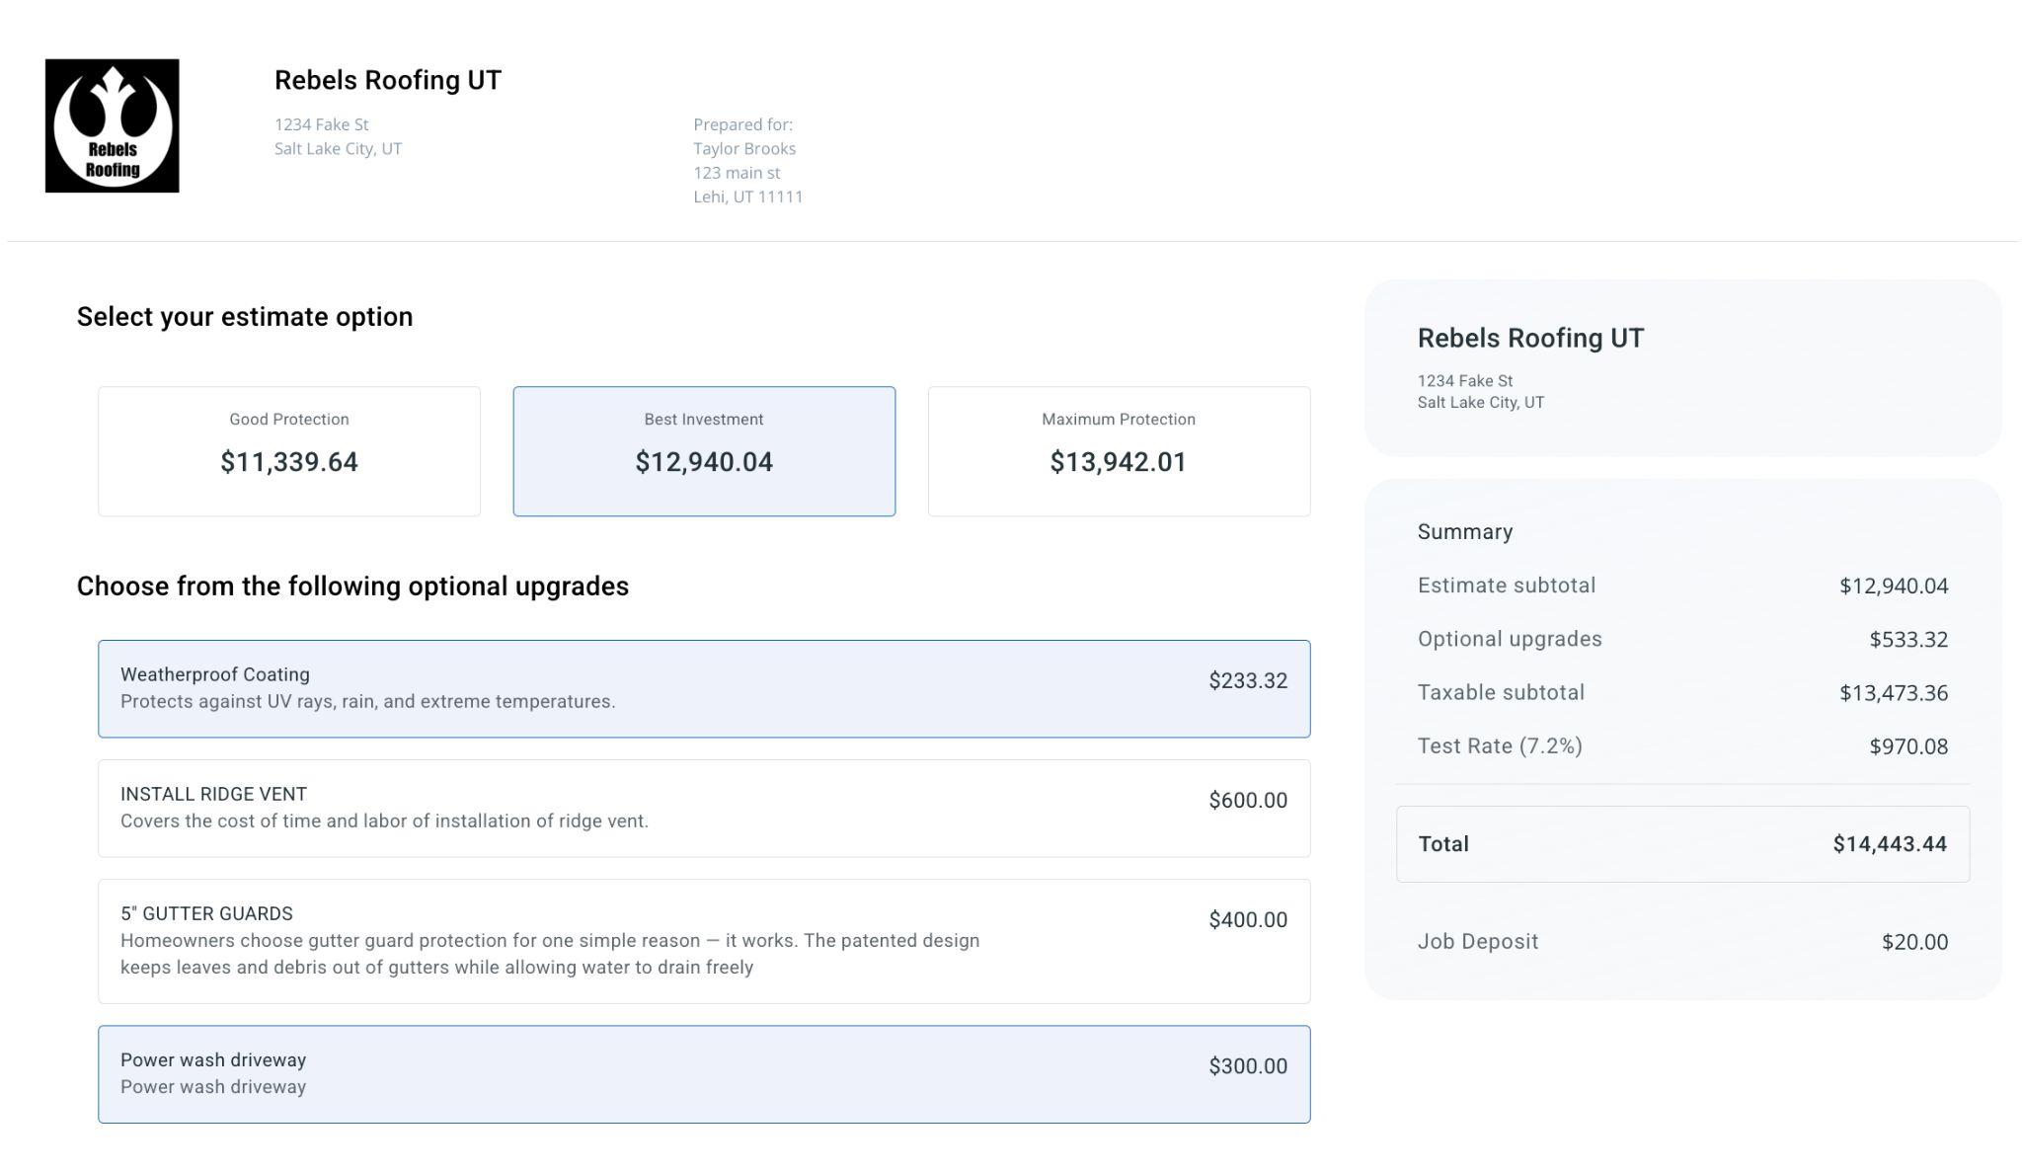This screenshot has width=2022, height=1173.
Task: Select the Good Protection estimate option
Action: pos(288,450)
